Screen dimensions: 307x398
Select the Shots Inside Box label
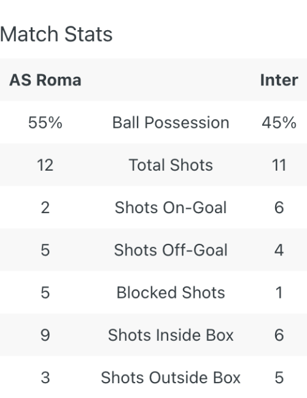coord(171,335)
